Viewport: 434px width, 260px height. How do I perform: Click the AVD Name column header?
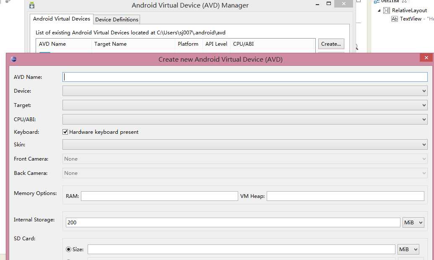point(64,44)
